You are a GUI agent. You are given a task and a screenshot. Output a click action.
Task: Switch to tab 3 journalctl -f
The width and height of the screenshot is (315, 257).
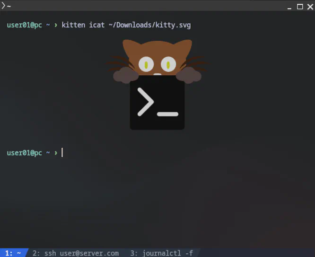(x=161, y=253)
